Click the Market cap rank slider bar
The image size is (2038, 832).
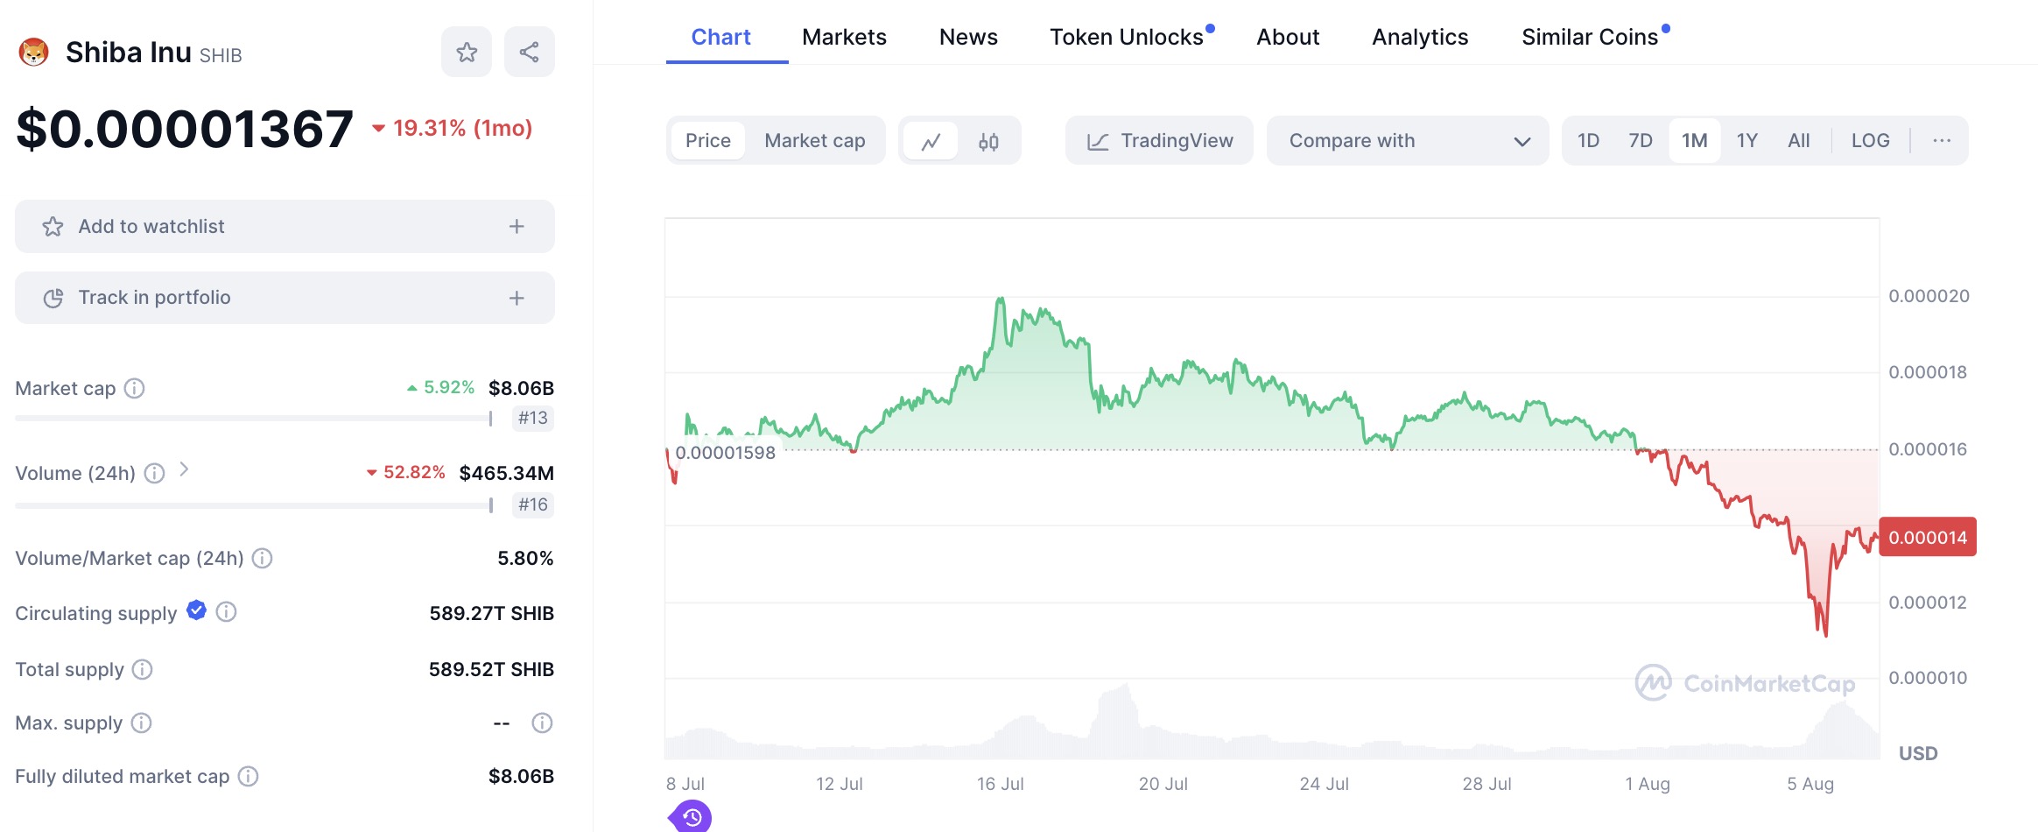coord(254,419)
